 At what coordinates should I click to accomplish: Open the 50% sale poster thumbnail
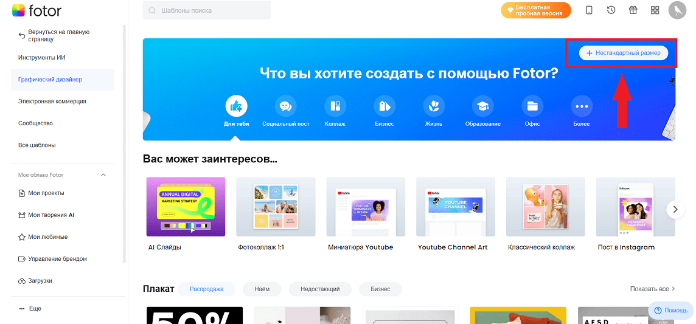click(195, 315)
